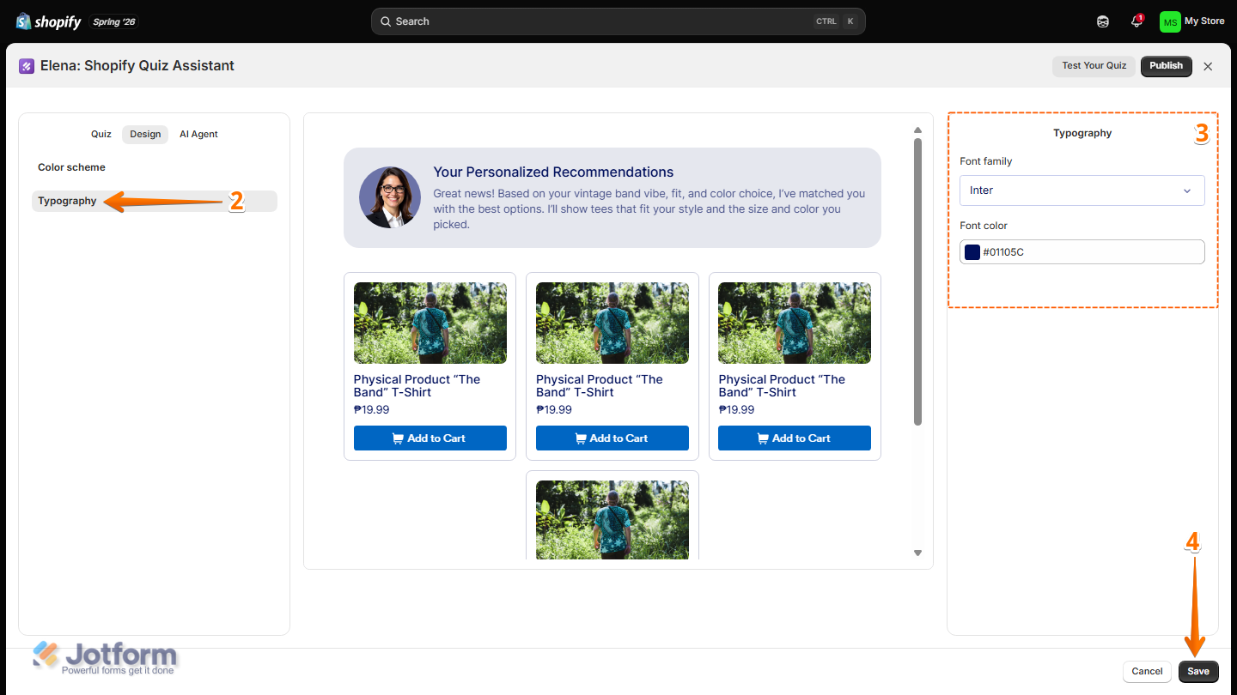Viewport: 1237px width, 695px height.
Task: Click the first product's title text
Action: click(x=417, y=386)
